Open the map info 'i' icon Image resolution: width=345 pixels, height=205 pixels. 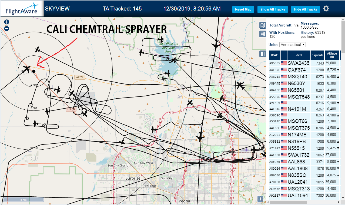[x=260, y=199]
